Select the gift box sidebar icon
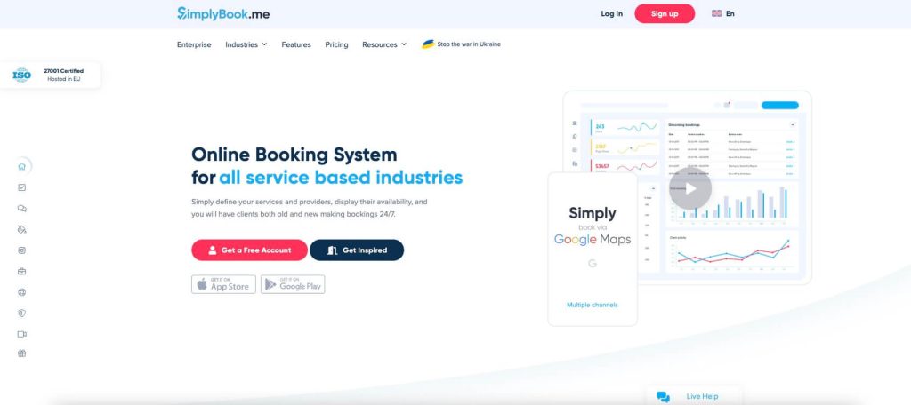The image size is (911, 405). pos(22,353)
